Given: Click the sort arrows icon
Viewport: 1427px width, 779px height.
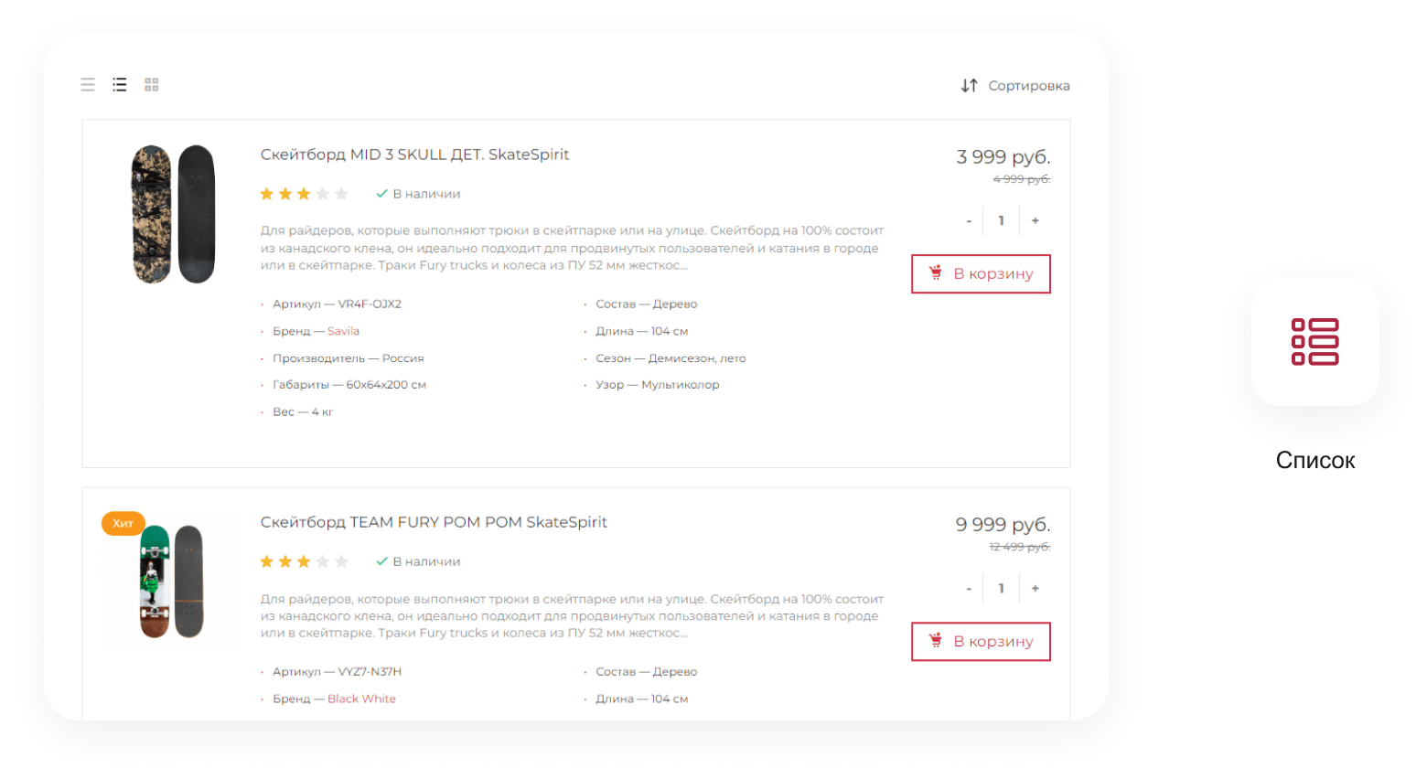Looking at the screenshot, I should 969,86.
